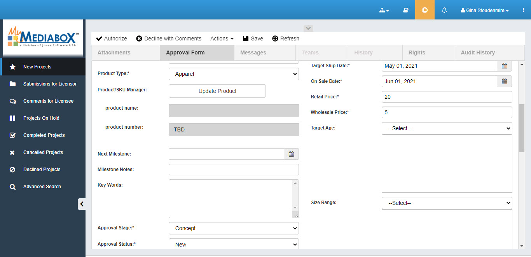Image resolution: width=531 pixels, height=257 pixels.
Task: Open the Target Age select dropdown
Action: (x=447, y=128)
